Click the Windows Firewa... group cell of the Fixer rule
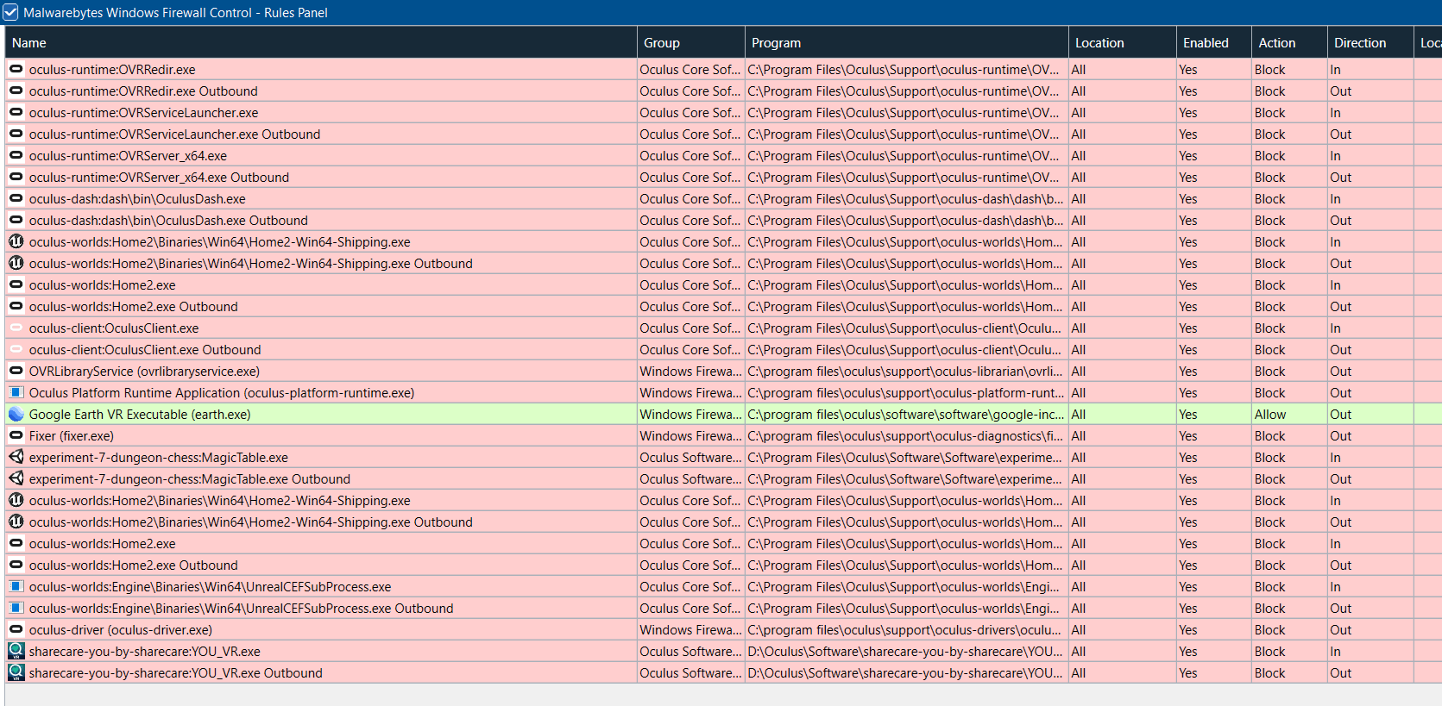The image size is (1442, 706). click(x=691, y=436)
